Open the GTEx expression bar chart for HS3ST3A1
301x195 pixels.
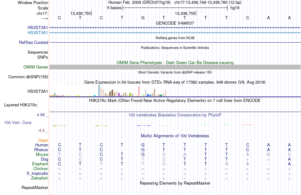109,91
